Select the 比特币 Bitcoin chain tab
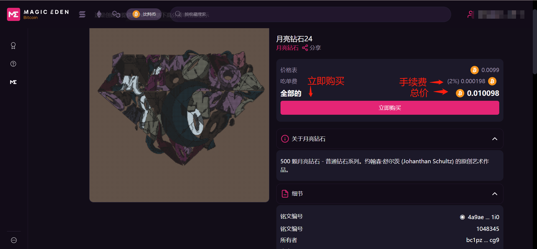Image resolution: width=537 pixels, height=249 pixels. click(x=144, y=14)
